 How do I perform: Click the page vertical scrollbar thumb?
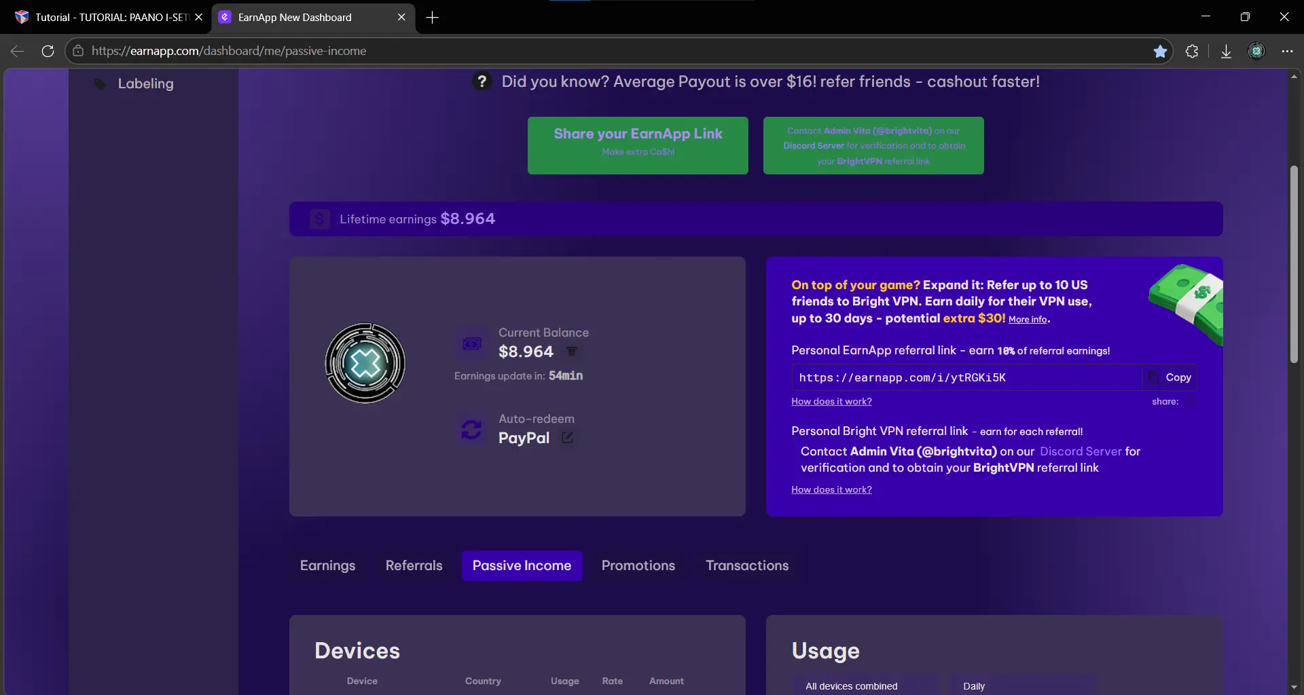tap(1294, 265)
